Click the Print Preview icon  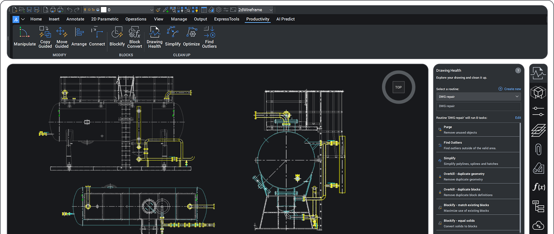coord(46,9)
